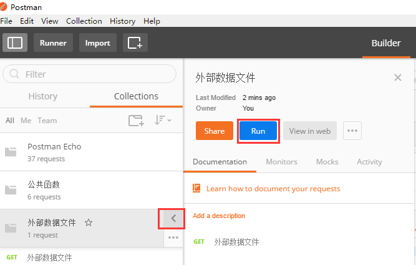Open a new window icon
Viewport: 416px width, 265px height.
coord(135,42)
